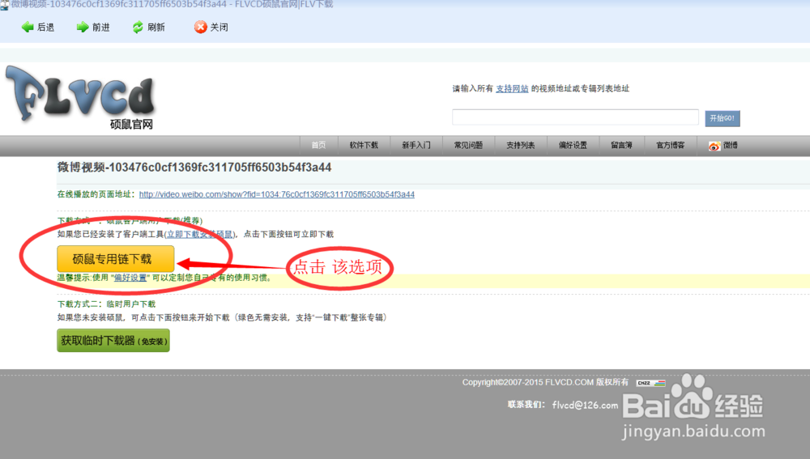Screen dimensions: 810x459
Task: Click the 下载方式二：临时用户下载 heading
Action: [106, 304]
